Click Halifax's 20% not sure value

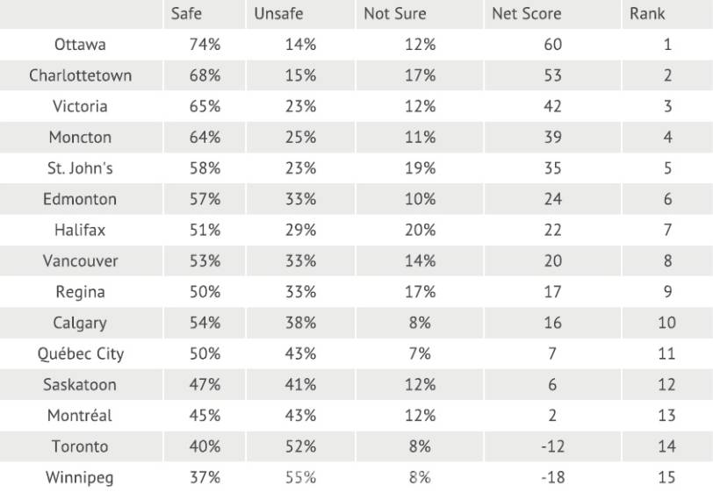click(420, 230)
